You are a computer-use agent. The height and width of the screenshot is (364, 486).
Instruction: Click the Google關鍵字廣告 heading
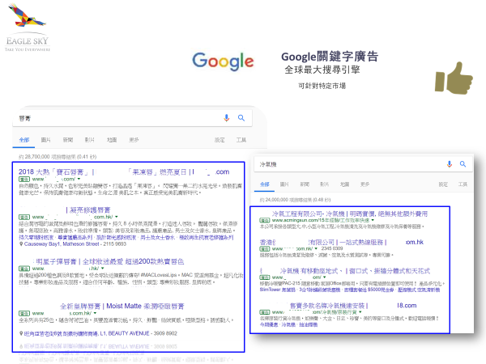330,57
